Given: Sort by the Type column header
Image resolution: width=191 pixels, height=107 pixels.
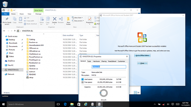Looking at the screenshot, I should pos(81,35).
